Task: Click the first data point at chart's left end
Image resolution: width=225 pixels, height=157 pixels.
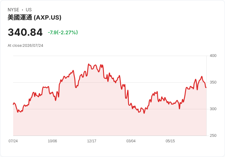Action: (x=13, y=104)
